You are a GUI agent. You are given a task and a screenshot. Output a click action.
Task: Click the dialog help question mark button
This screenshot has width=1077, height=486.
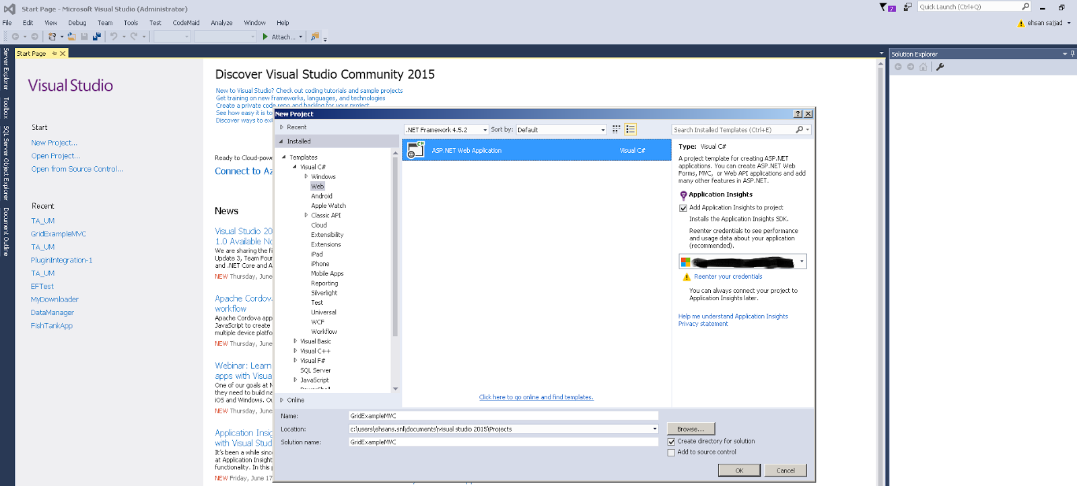(x=798, y=114)
